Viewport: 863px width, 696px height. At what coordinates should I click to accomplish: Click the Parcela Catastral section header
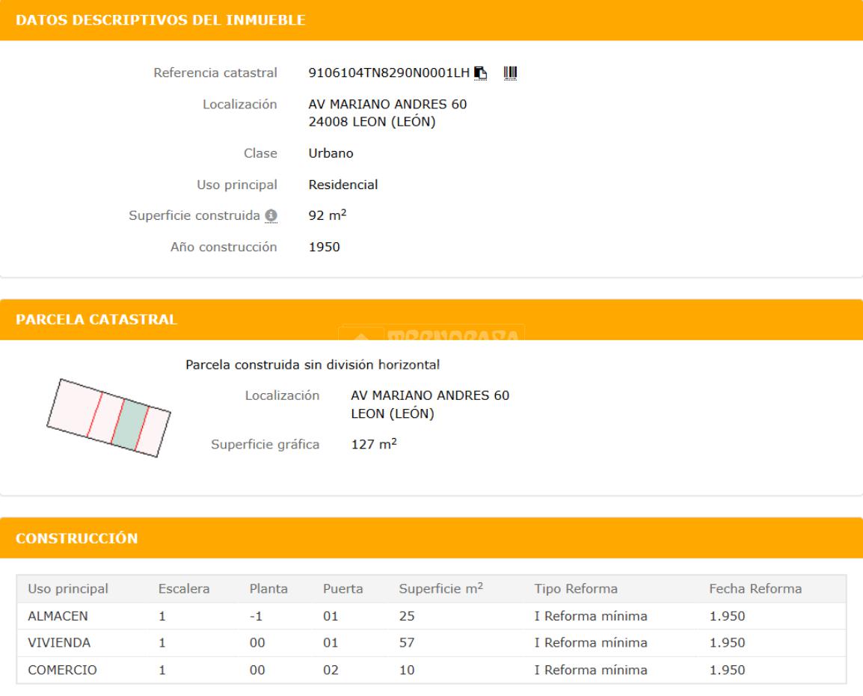pos(97,320)
